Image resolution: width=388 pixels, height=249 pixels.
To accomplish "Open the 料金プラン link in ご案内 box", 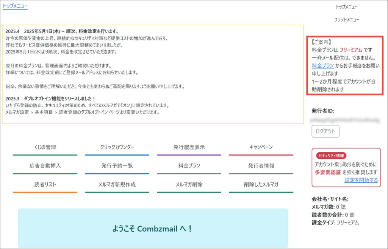I will tap(323, 66).
